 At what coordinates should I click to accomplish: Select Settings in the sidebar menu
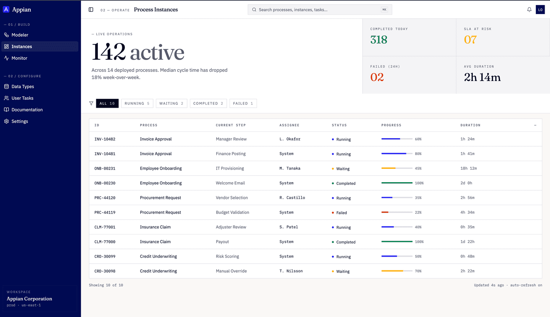6,121
